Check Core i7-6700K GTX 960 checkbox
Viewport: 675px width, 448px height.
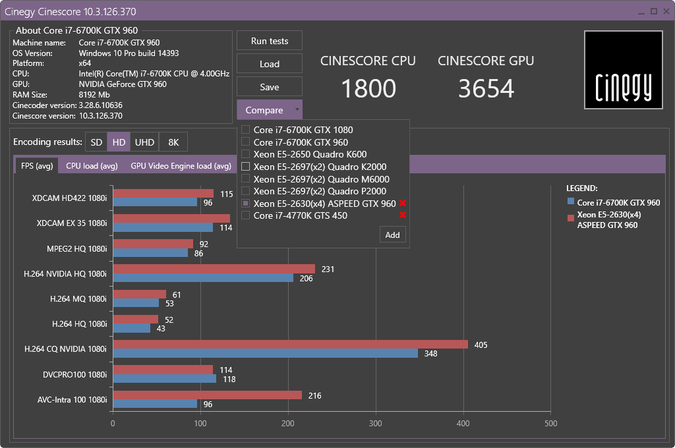click(x=245, y=142)
